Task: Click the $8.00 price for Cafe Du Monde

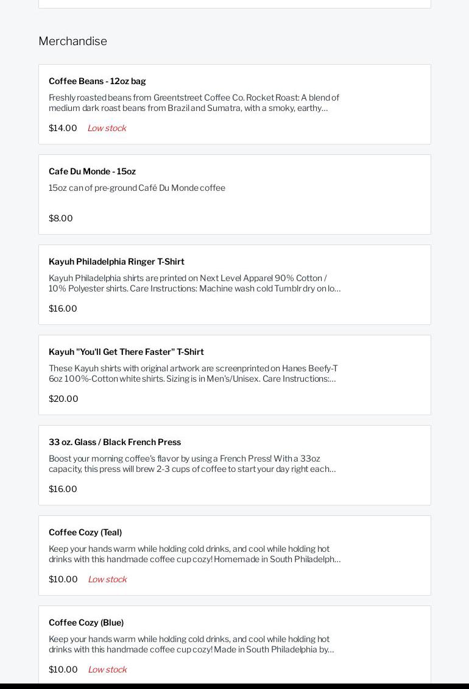Action: (61, 218)
